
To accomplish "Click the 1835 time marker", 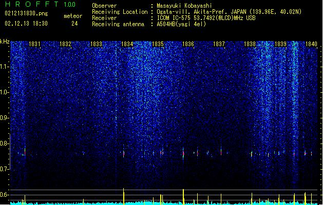I will click(x=158, y=44).
